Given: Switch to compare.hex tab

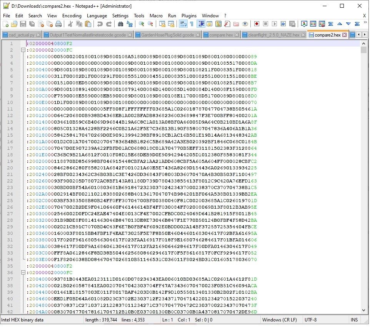Looking at the screenshot, I should [221, 35].
